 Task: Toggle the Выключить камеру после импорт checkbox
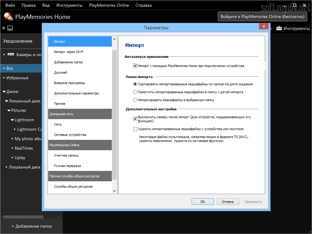click(135, 119)
